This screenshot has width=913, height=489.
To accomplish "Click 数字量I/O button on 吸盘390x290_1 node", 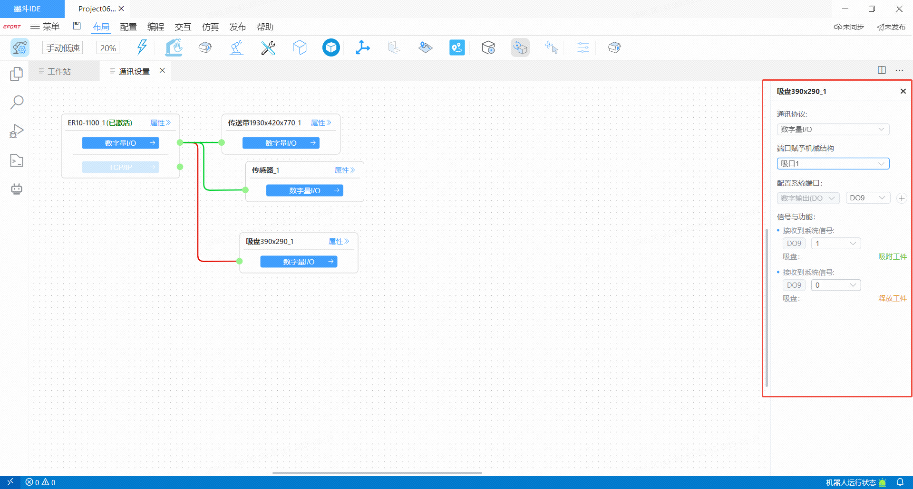I will pyautogui.click(x=299, y=262).
